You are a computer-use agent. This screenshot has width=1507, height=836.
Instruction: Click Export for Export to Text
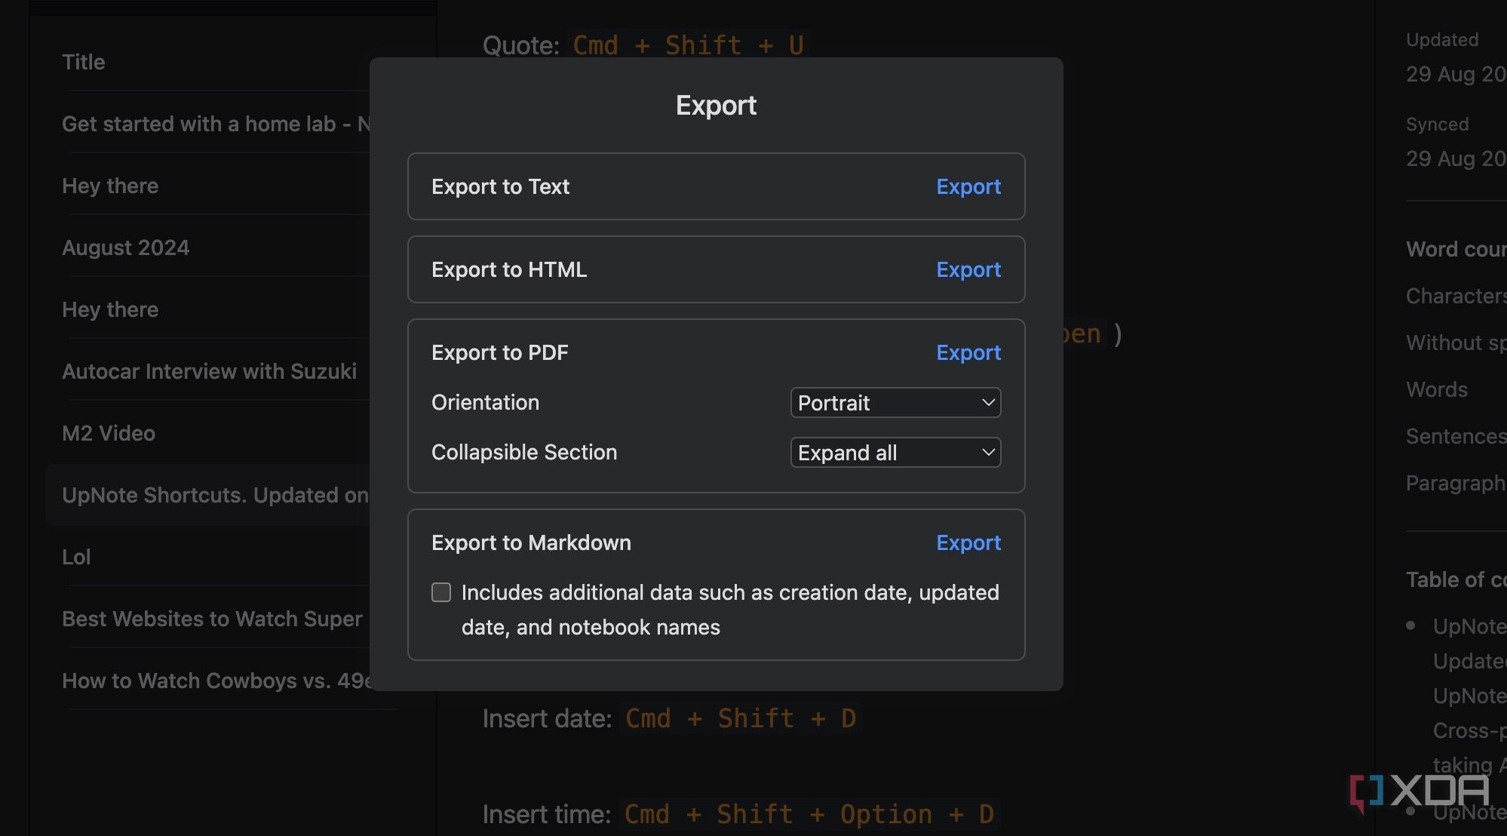point(968,186)
